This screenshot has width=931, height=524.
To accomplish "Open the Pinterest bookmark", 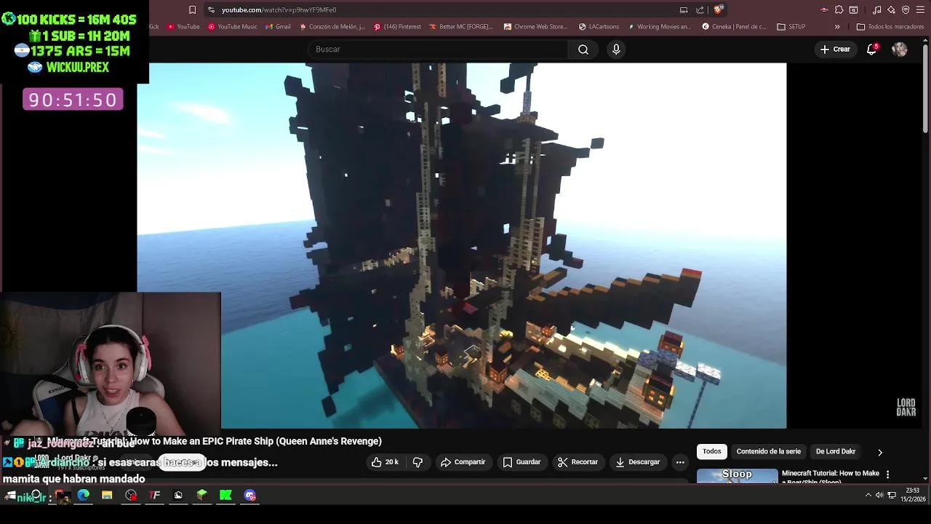I will [397, 27].
